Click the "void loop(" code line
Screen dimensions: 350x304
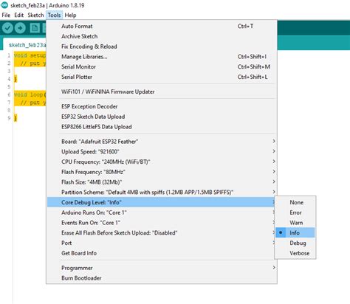coord(30,94)
